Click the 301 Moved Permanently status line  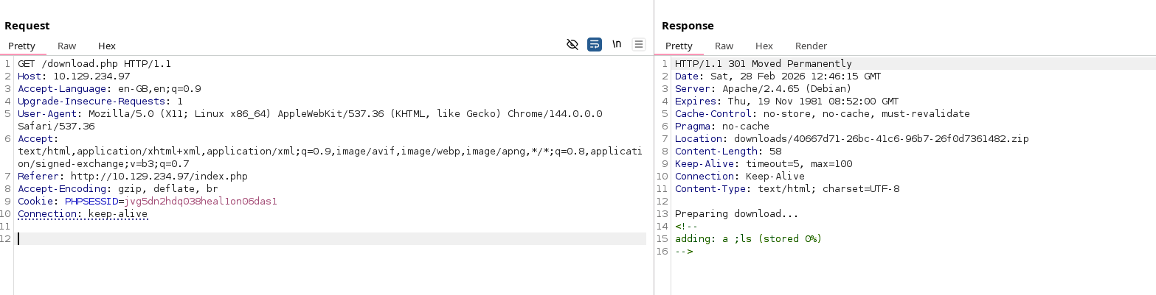click(763, 64)
